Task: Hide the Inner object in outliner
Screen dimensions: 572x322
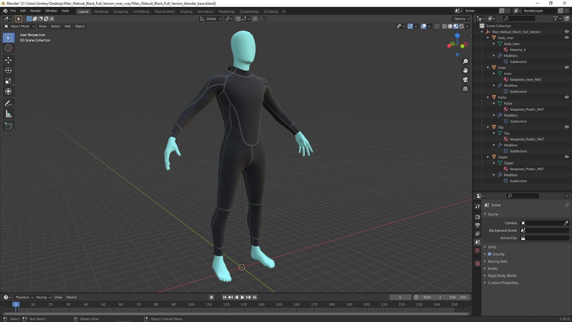Action: (x=567, y=67)
